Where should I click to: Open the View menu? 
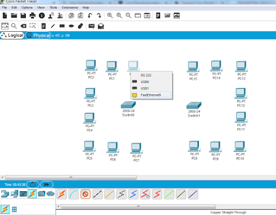[x=41, y=8]
